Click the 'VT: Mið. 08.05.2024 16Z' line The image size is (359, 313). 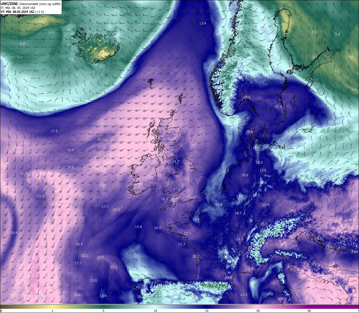point(17,12)
